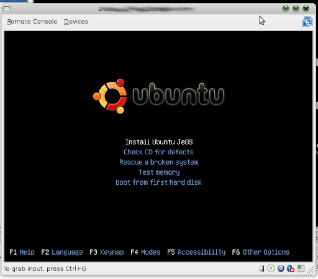Close the remote console window
This screenshot has width=318, height=279.
[x=306, y=9]
